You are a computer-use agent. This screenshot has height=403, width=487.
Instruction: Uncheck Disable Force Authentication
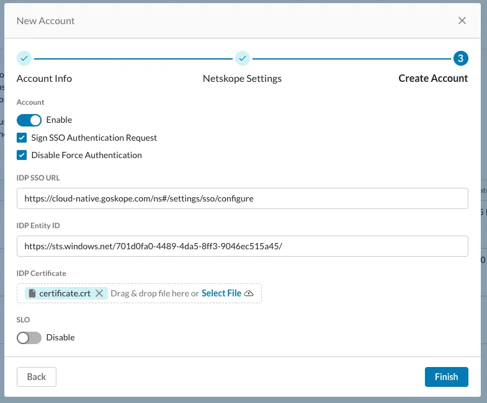click(x=22, y=155)
